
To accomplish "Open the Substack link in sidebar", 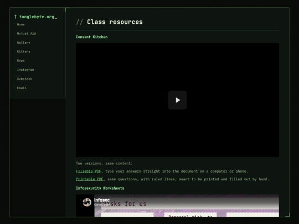I will [x=24, y=79].
